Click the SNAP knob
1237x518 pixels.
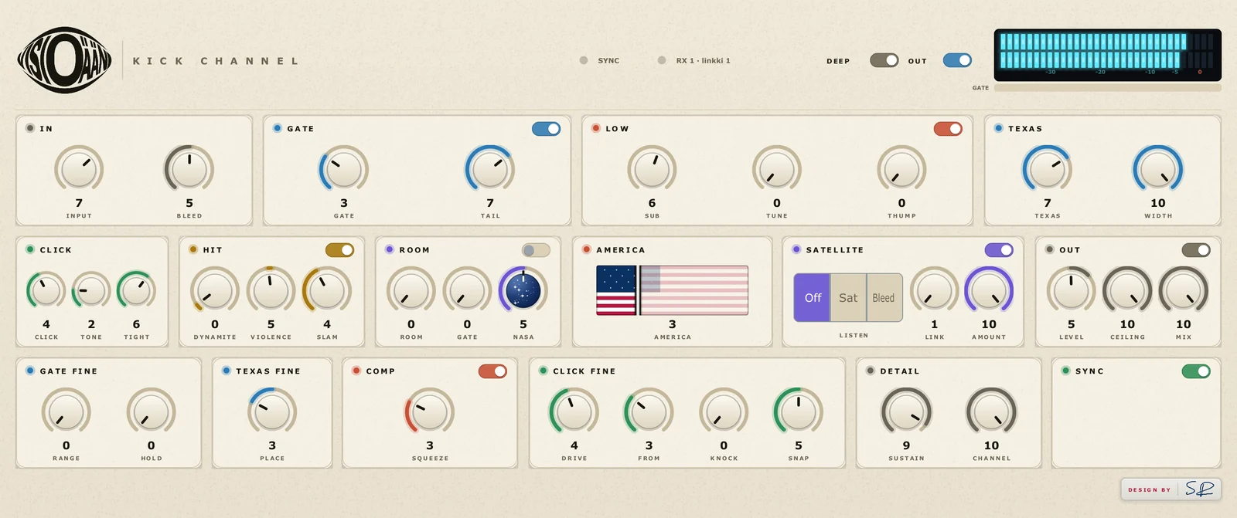click(x=799, y=412)
